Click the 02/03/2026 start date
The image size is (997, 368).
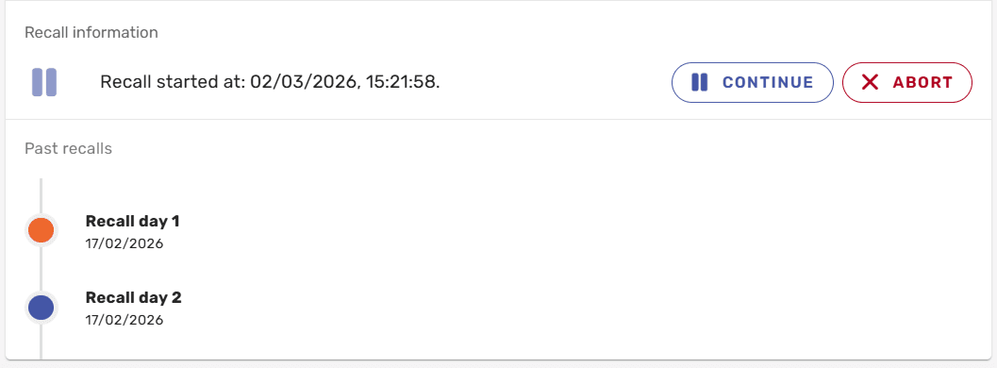[x=304, y=83]
